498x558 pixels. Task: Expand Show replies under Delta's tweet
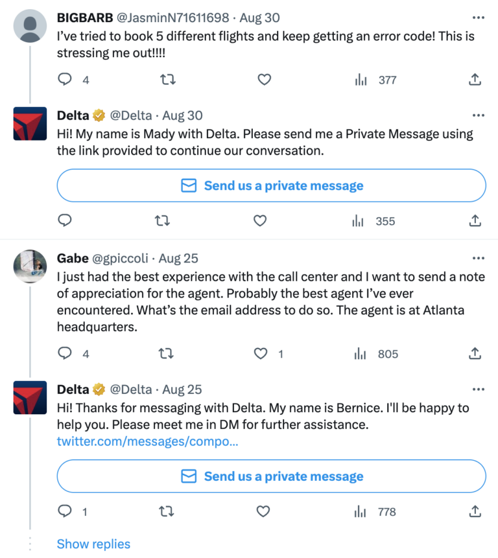coord(93,544)
